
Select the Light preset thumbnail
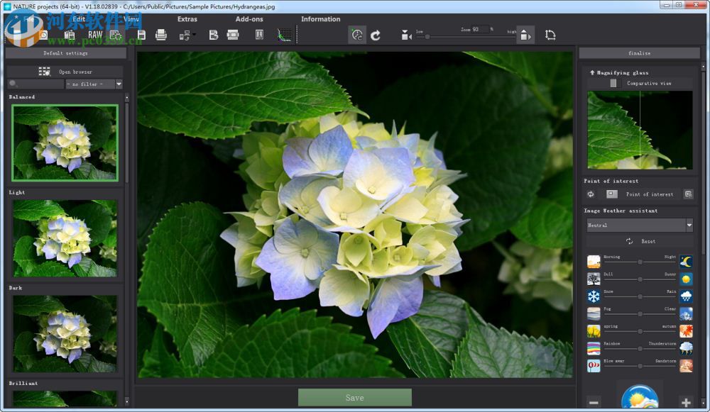(65, 238)
